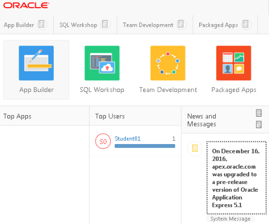Click the System Message label

coord(231,219)
